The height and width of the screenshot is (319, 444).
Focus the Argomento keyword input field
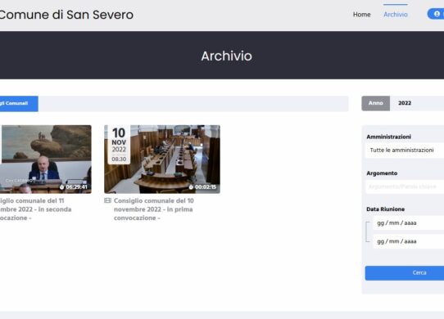point(405,186)
